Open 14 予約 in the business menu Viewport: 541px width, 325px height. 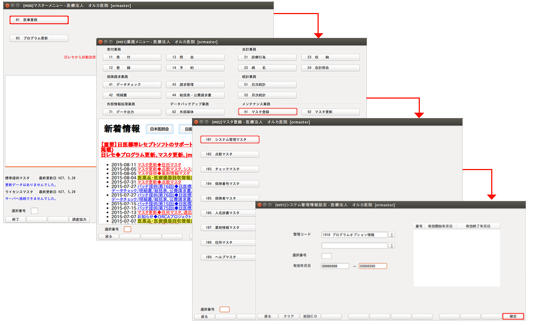click(195, 68)
